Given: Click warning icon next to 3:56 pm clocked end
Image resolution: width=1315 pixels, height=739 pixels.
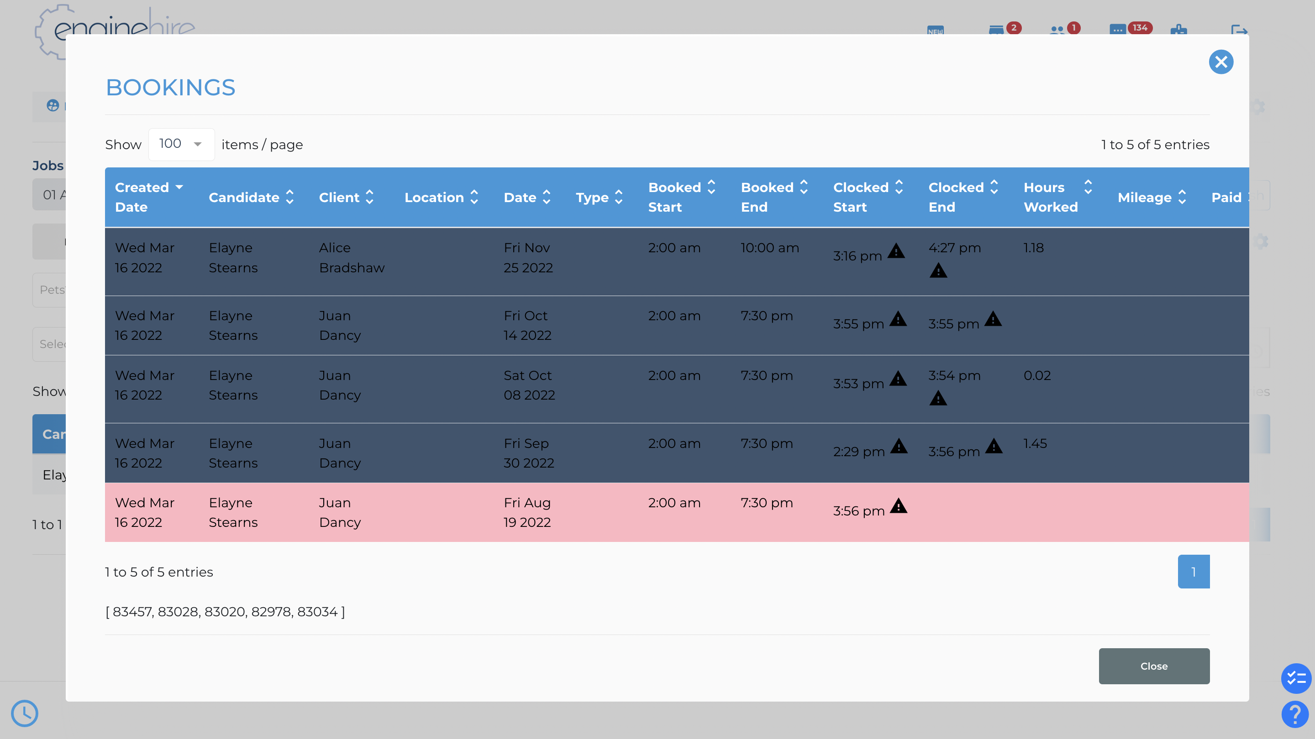Looking at the screenshot, I should click(994, 446).
